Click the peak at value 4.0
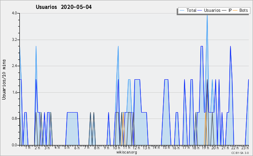Screen dimensions: 253x156 click(207, 14)
